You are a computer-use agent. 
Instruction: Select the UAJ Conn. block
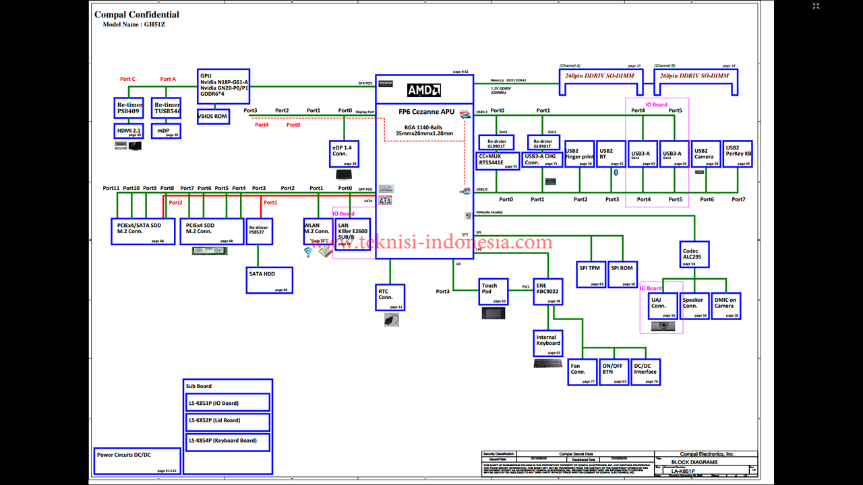pos(663,305)
